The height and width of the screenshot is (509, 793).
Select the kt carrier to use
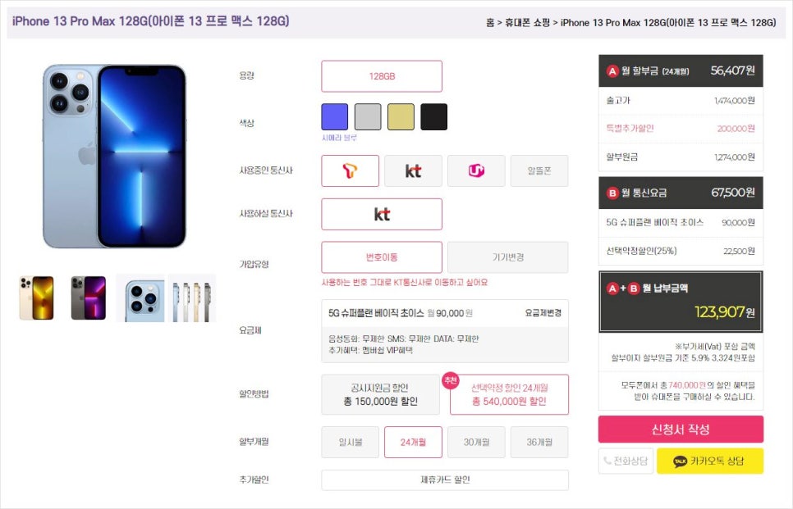click(382, 214)
